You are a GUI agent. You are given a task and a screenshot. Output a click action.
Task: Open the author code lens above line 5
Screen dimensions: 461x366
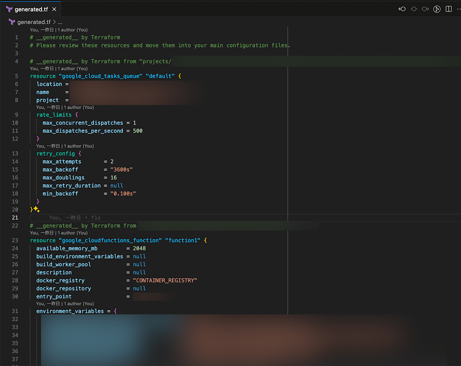(x=59, y=69)
